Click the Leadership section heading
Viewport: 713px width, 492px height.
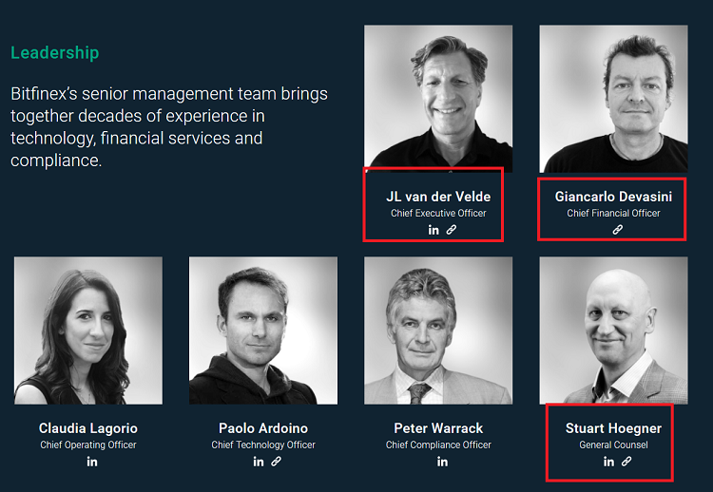pyautogui.click(x=55, y=53)
